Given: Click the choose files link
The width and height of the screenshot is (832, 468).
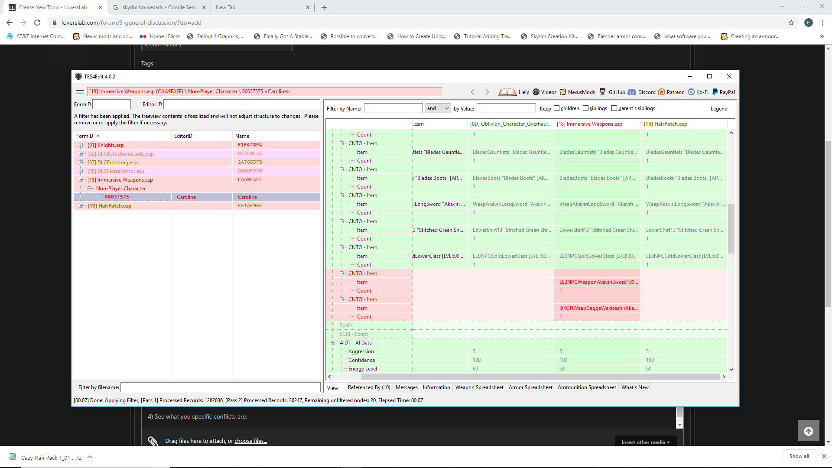Looking at the screenshot, I should pyautogui.click(x=251, y=441).
